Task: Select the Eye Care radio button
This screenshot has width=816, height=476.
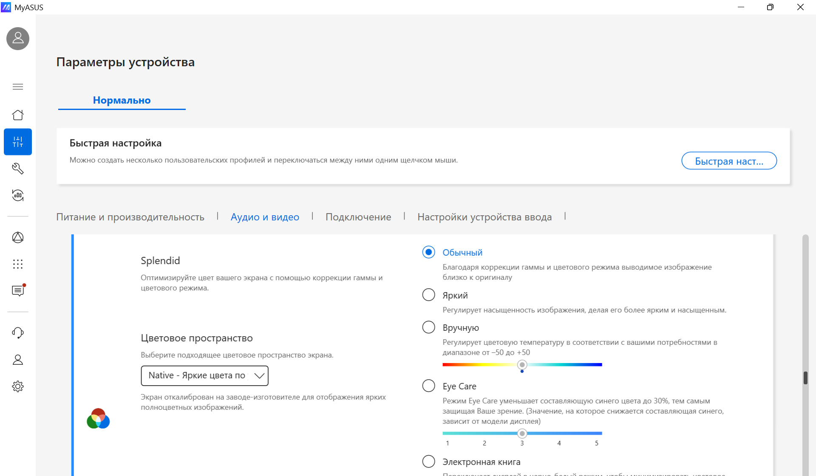Action: 428,386
